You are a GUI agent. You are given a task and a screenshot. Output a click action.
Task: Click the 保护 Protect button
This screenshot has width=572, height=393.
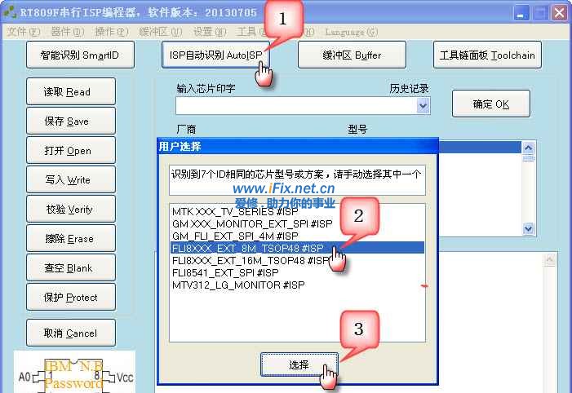coord(70,298)
